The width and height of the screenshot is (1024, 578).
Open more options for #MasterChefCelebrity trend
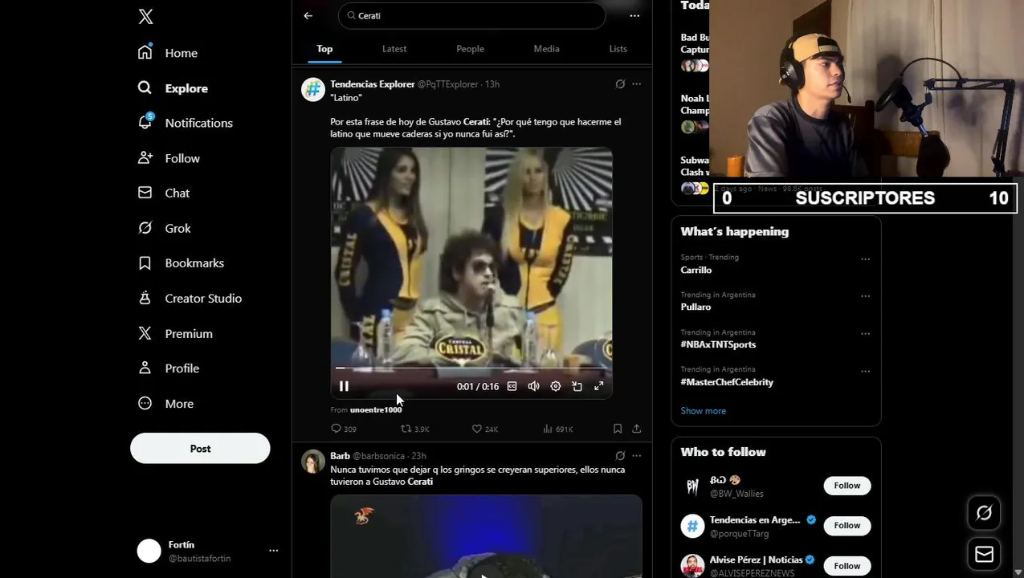pyautogui.click(x=865, y=372)
